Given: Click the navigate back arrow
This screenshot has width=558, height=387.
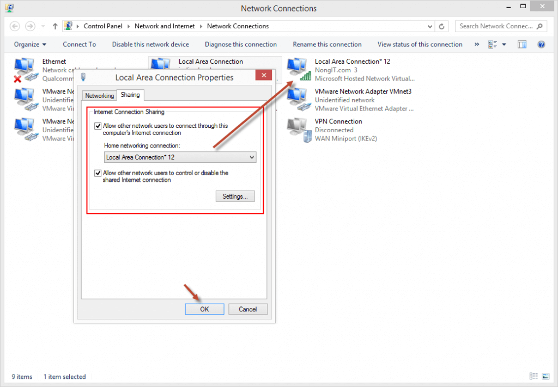Looking at the screenshot, I should [x=15, y=26].
